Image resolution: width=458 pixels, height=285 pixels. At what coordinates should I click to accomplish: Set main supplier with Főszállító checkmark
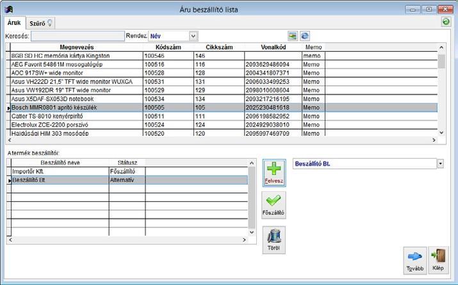click(x=274, y=205)
